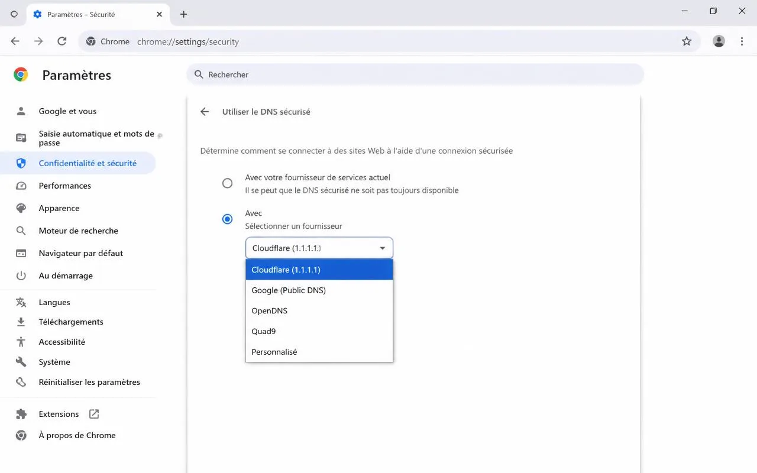757x473 pixels.
Task: Choose Cloudflare (1.1.1.1) in the list
Action: [319, 270]
